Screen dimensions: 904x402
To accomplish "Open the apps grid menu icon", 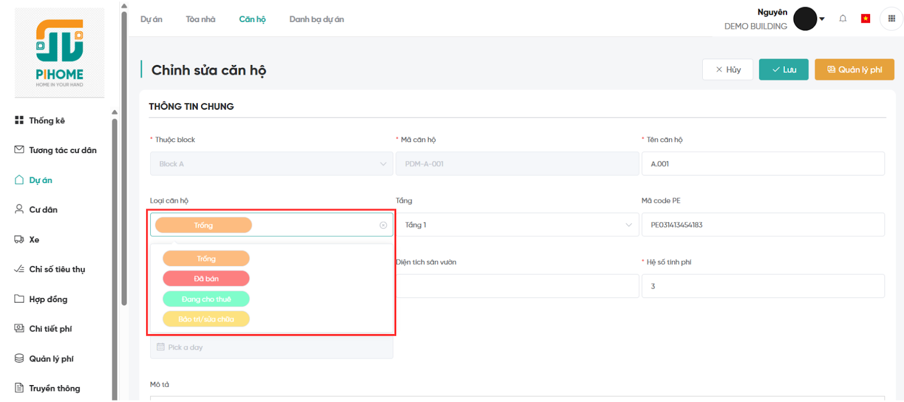I will pos(892,19).
